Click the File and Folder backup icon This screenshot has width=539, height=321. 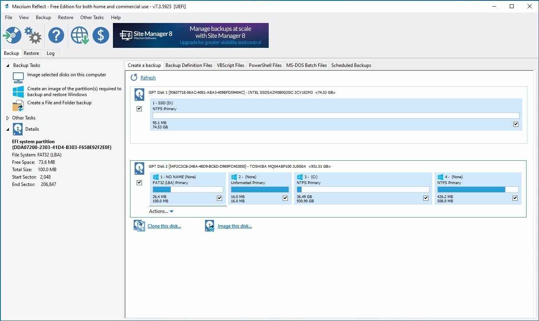pyautogui.click(x=18, y=106)
